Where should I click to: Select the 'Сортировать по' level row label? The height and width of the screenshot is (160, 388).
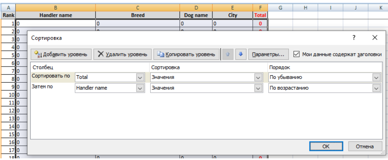51,76
